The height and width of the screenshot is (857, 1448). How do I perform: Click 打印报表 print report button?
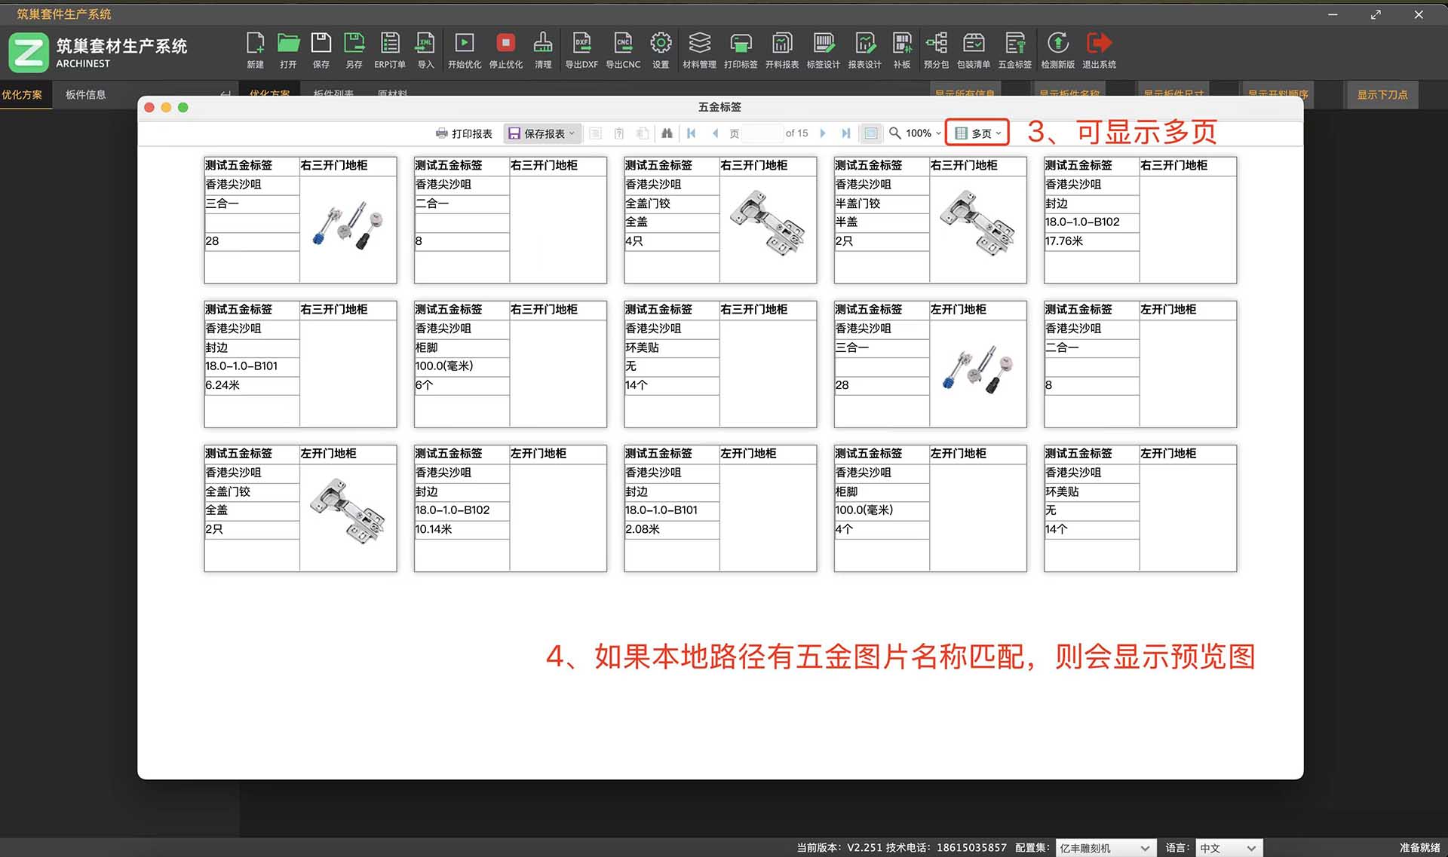[x=464, y=133]
